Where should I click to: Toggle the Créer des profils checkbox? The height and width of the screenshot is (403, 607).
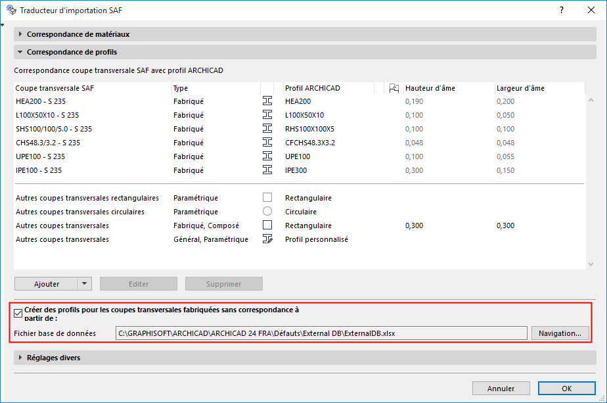coord(18,313)
